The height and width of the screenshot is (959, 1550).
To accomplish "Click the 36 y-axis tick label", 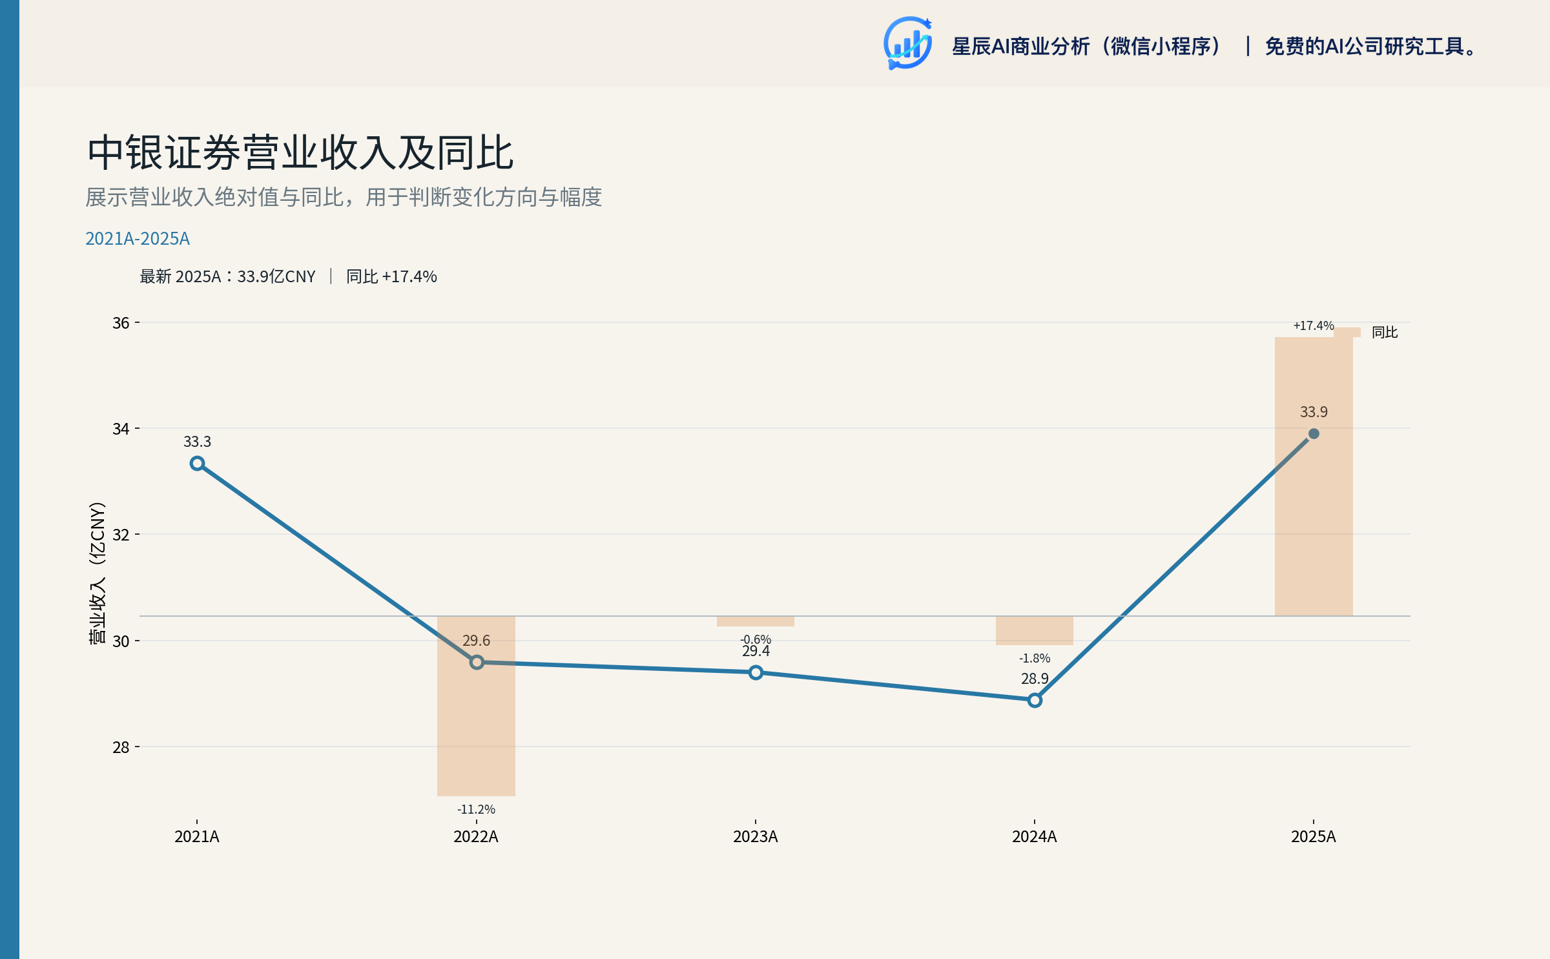I will tap(121, 323).
